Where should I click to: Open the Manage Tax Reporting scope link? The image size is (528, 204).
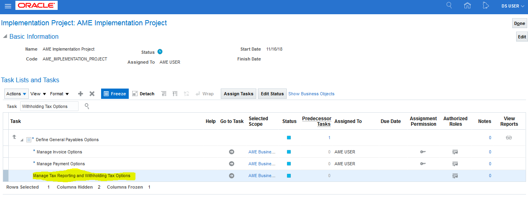click(262, 176)
